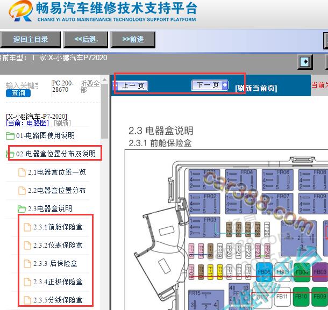Collapse the 2.3电器盒说明 folder

click(50, 208)
